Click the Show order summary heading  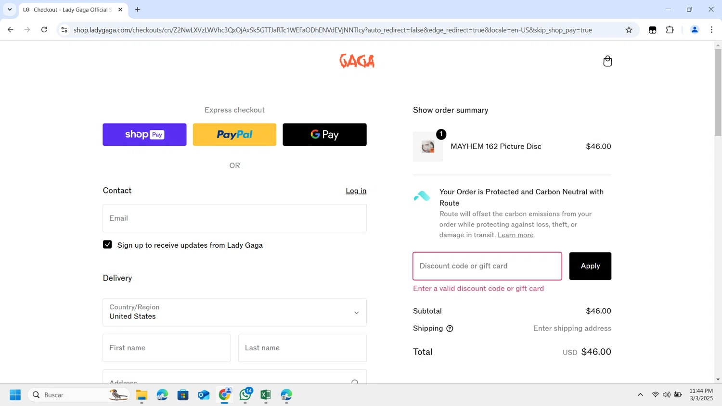click(x=451, y=110)
